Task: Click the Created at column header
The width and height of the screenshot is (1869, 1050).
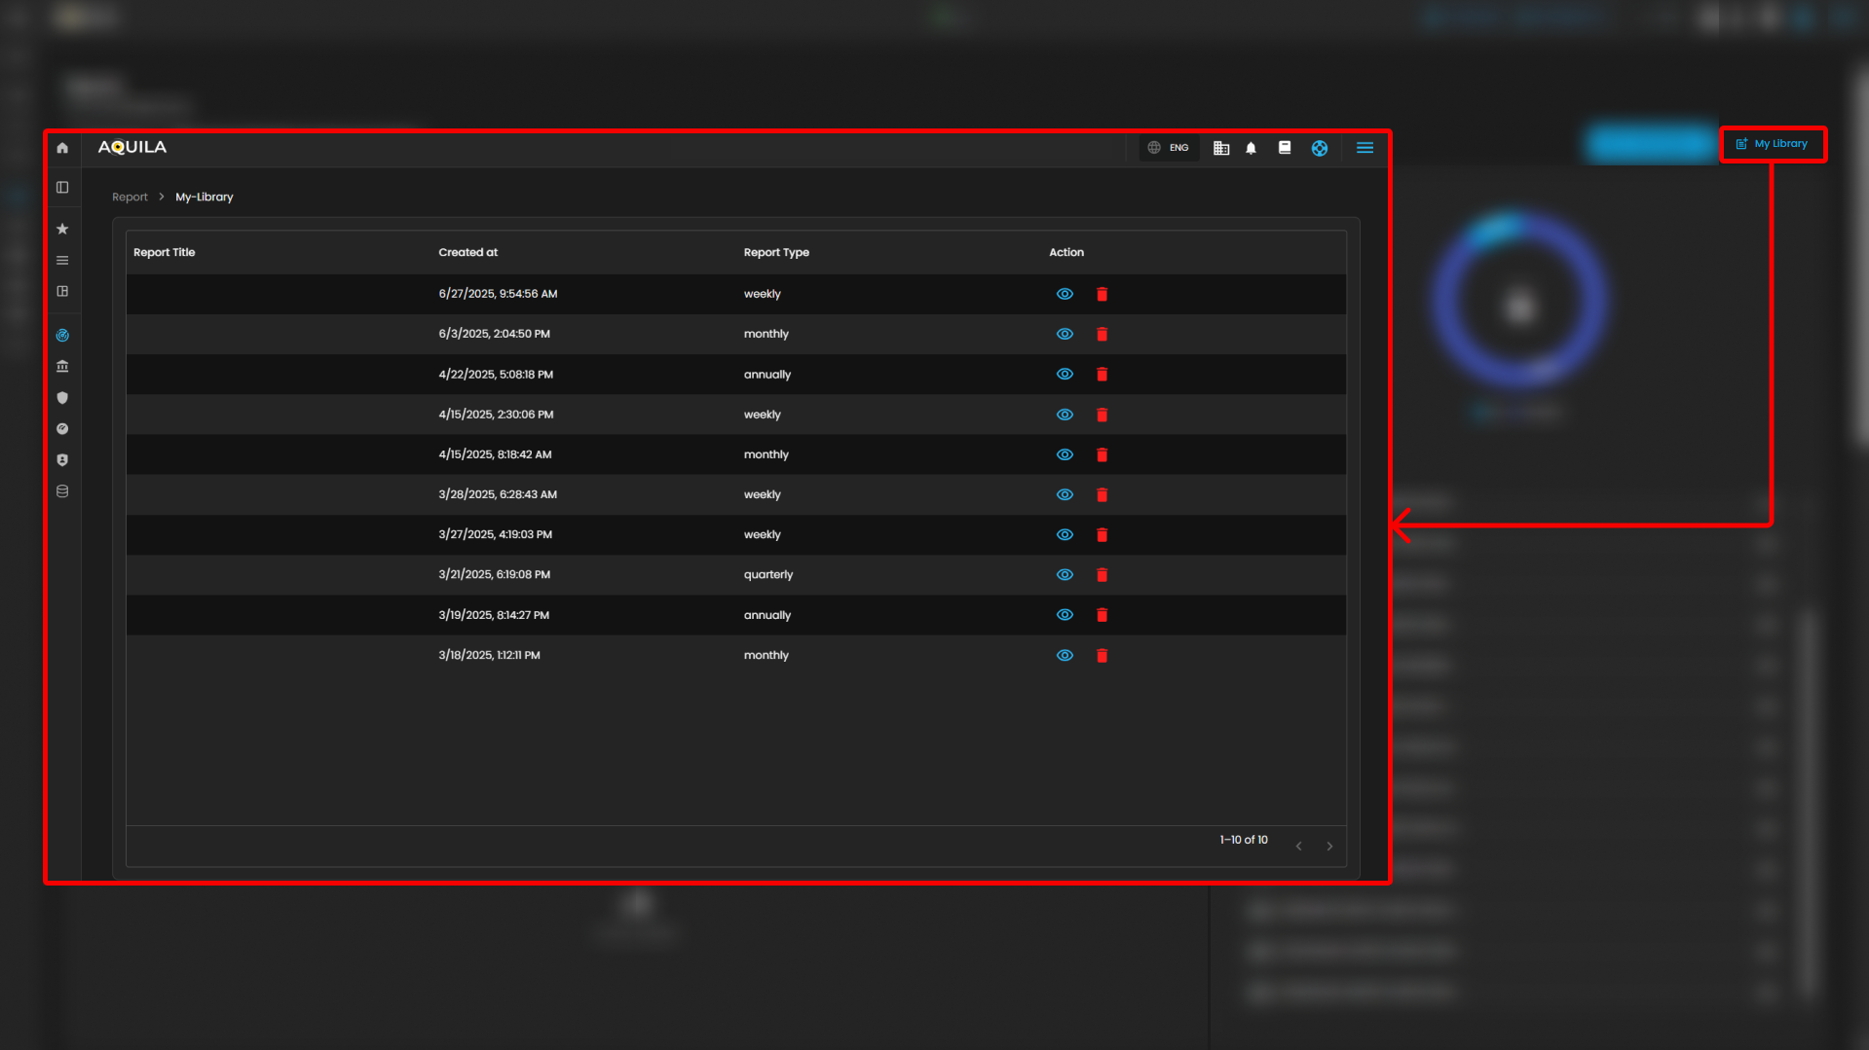Action: point(467,253)
